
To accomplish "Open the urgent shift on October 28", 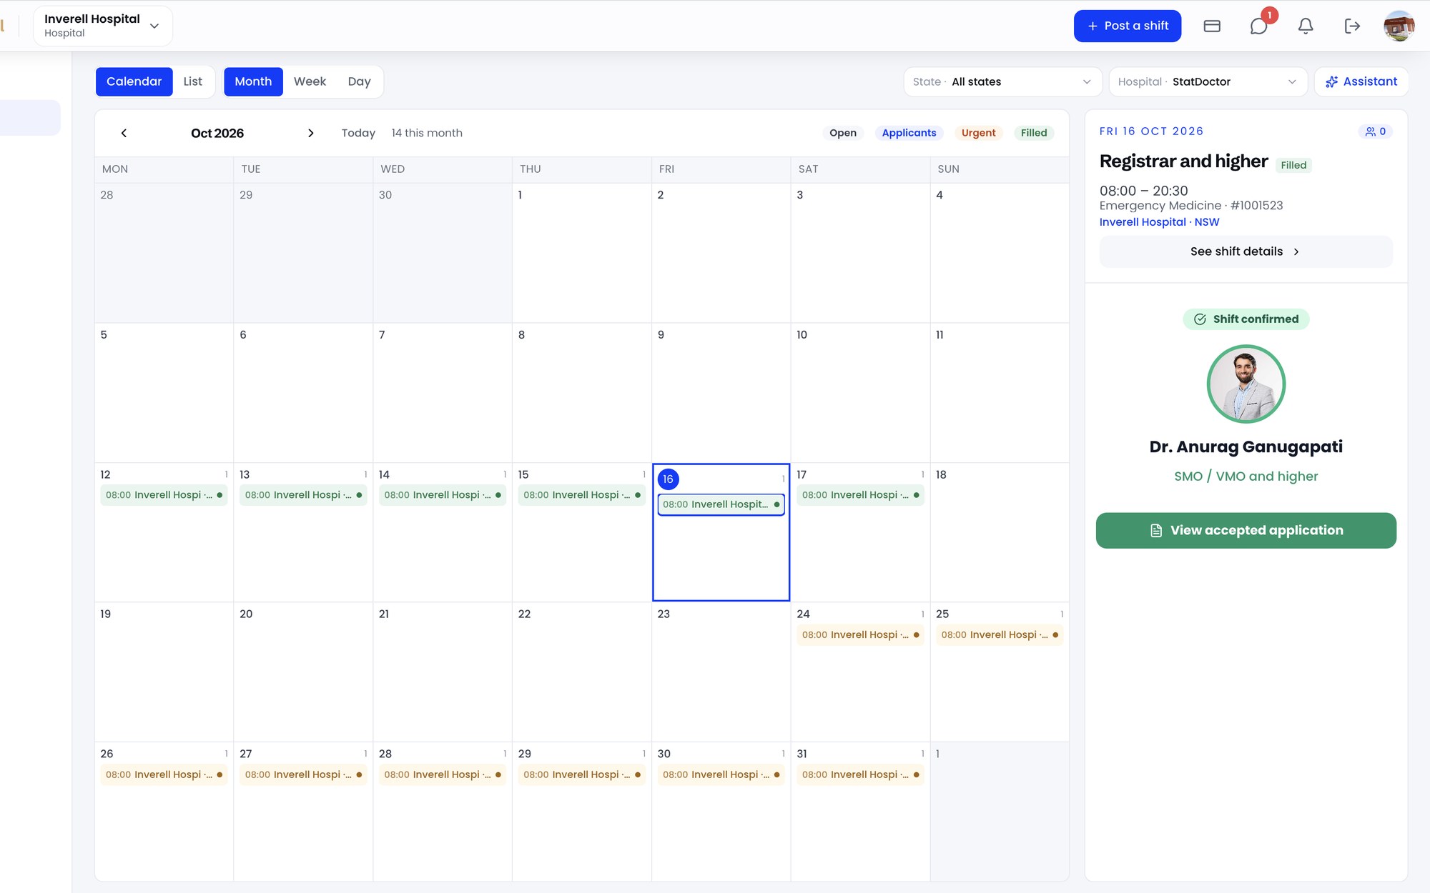I will 443,774.
